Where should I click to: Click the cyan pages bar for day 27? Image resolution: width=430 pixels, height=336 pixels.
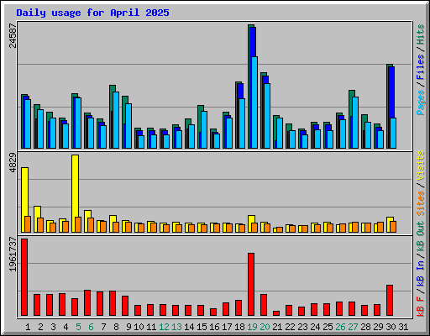coord(355,123)
